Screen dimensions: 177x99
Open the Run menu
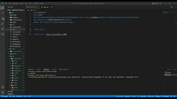click(30, 4)
